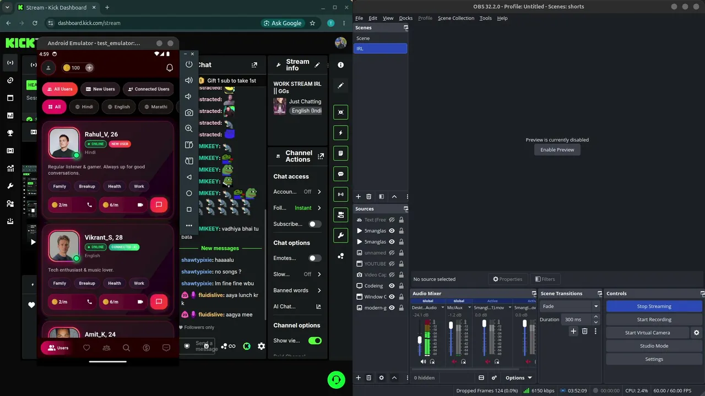Click the emulator overview square button
The width and height of the screenshot is (705, 396).
(x=189, y=209)
